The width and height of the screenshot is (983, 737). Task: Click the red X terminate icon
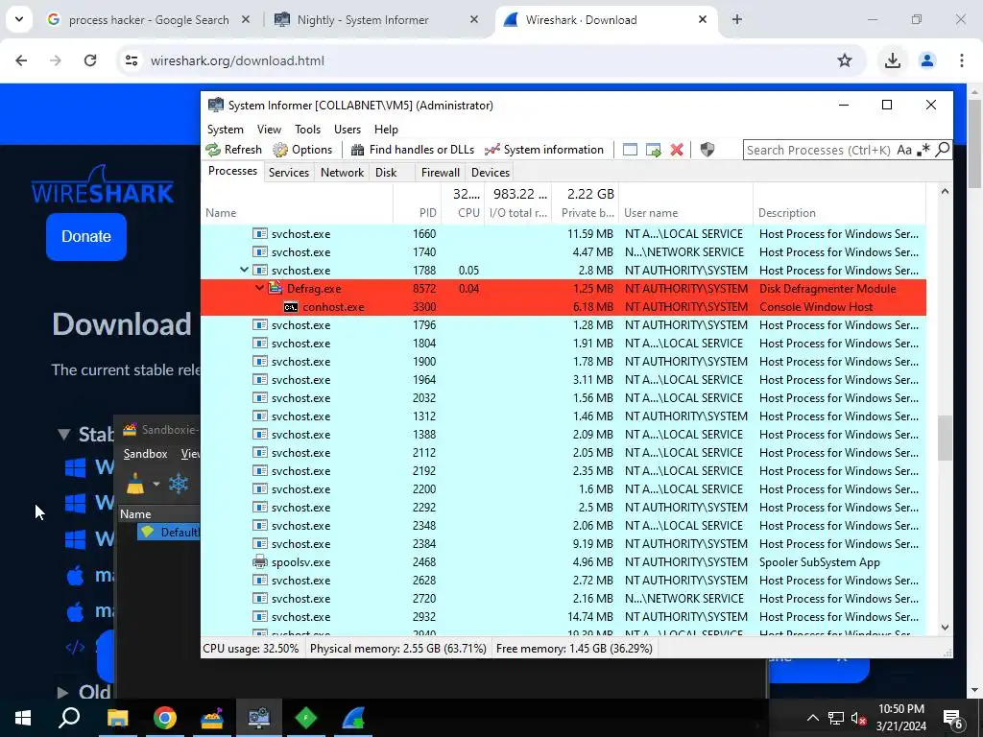point(677,150)
